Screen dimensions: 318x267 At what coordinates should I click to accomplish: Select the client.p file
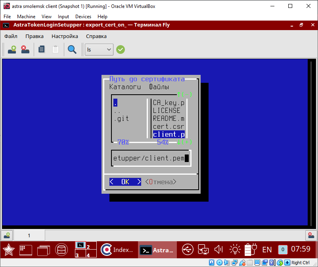(169, 134)
